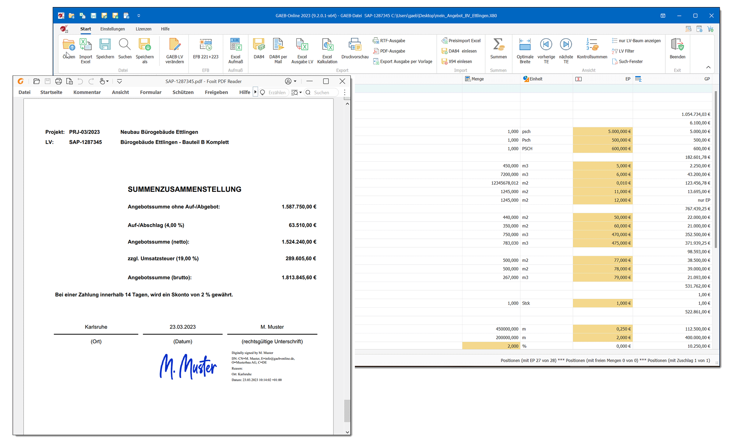Viewport: 729px width, 439px height.
Task: Open the Kommentar menu in Foxit
Action: (87, 92)
